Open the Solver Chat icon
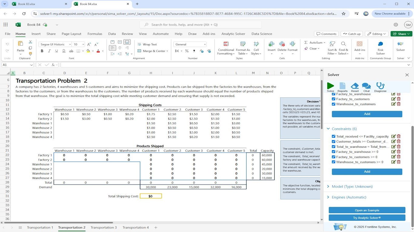The height and width of the screenshot is (232, 414). pos(366,86)
